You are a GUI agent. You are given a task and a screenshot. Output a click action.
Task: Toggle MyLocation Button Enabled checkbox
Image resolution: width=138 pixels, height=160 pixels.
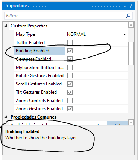tap(70, 67)
